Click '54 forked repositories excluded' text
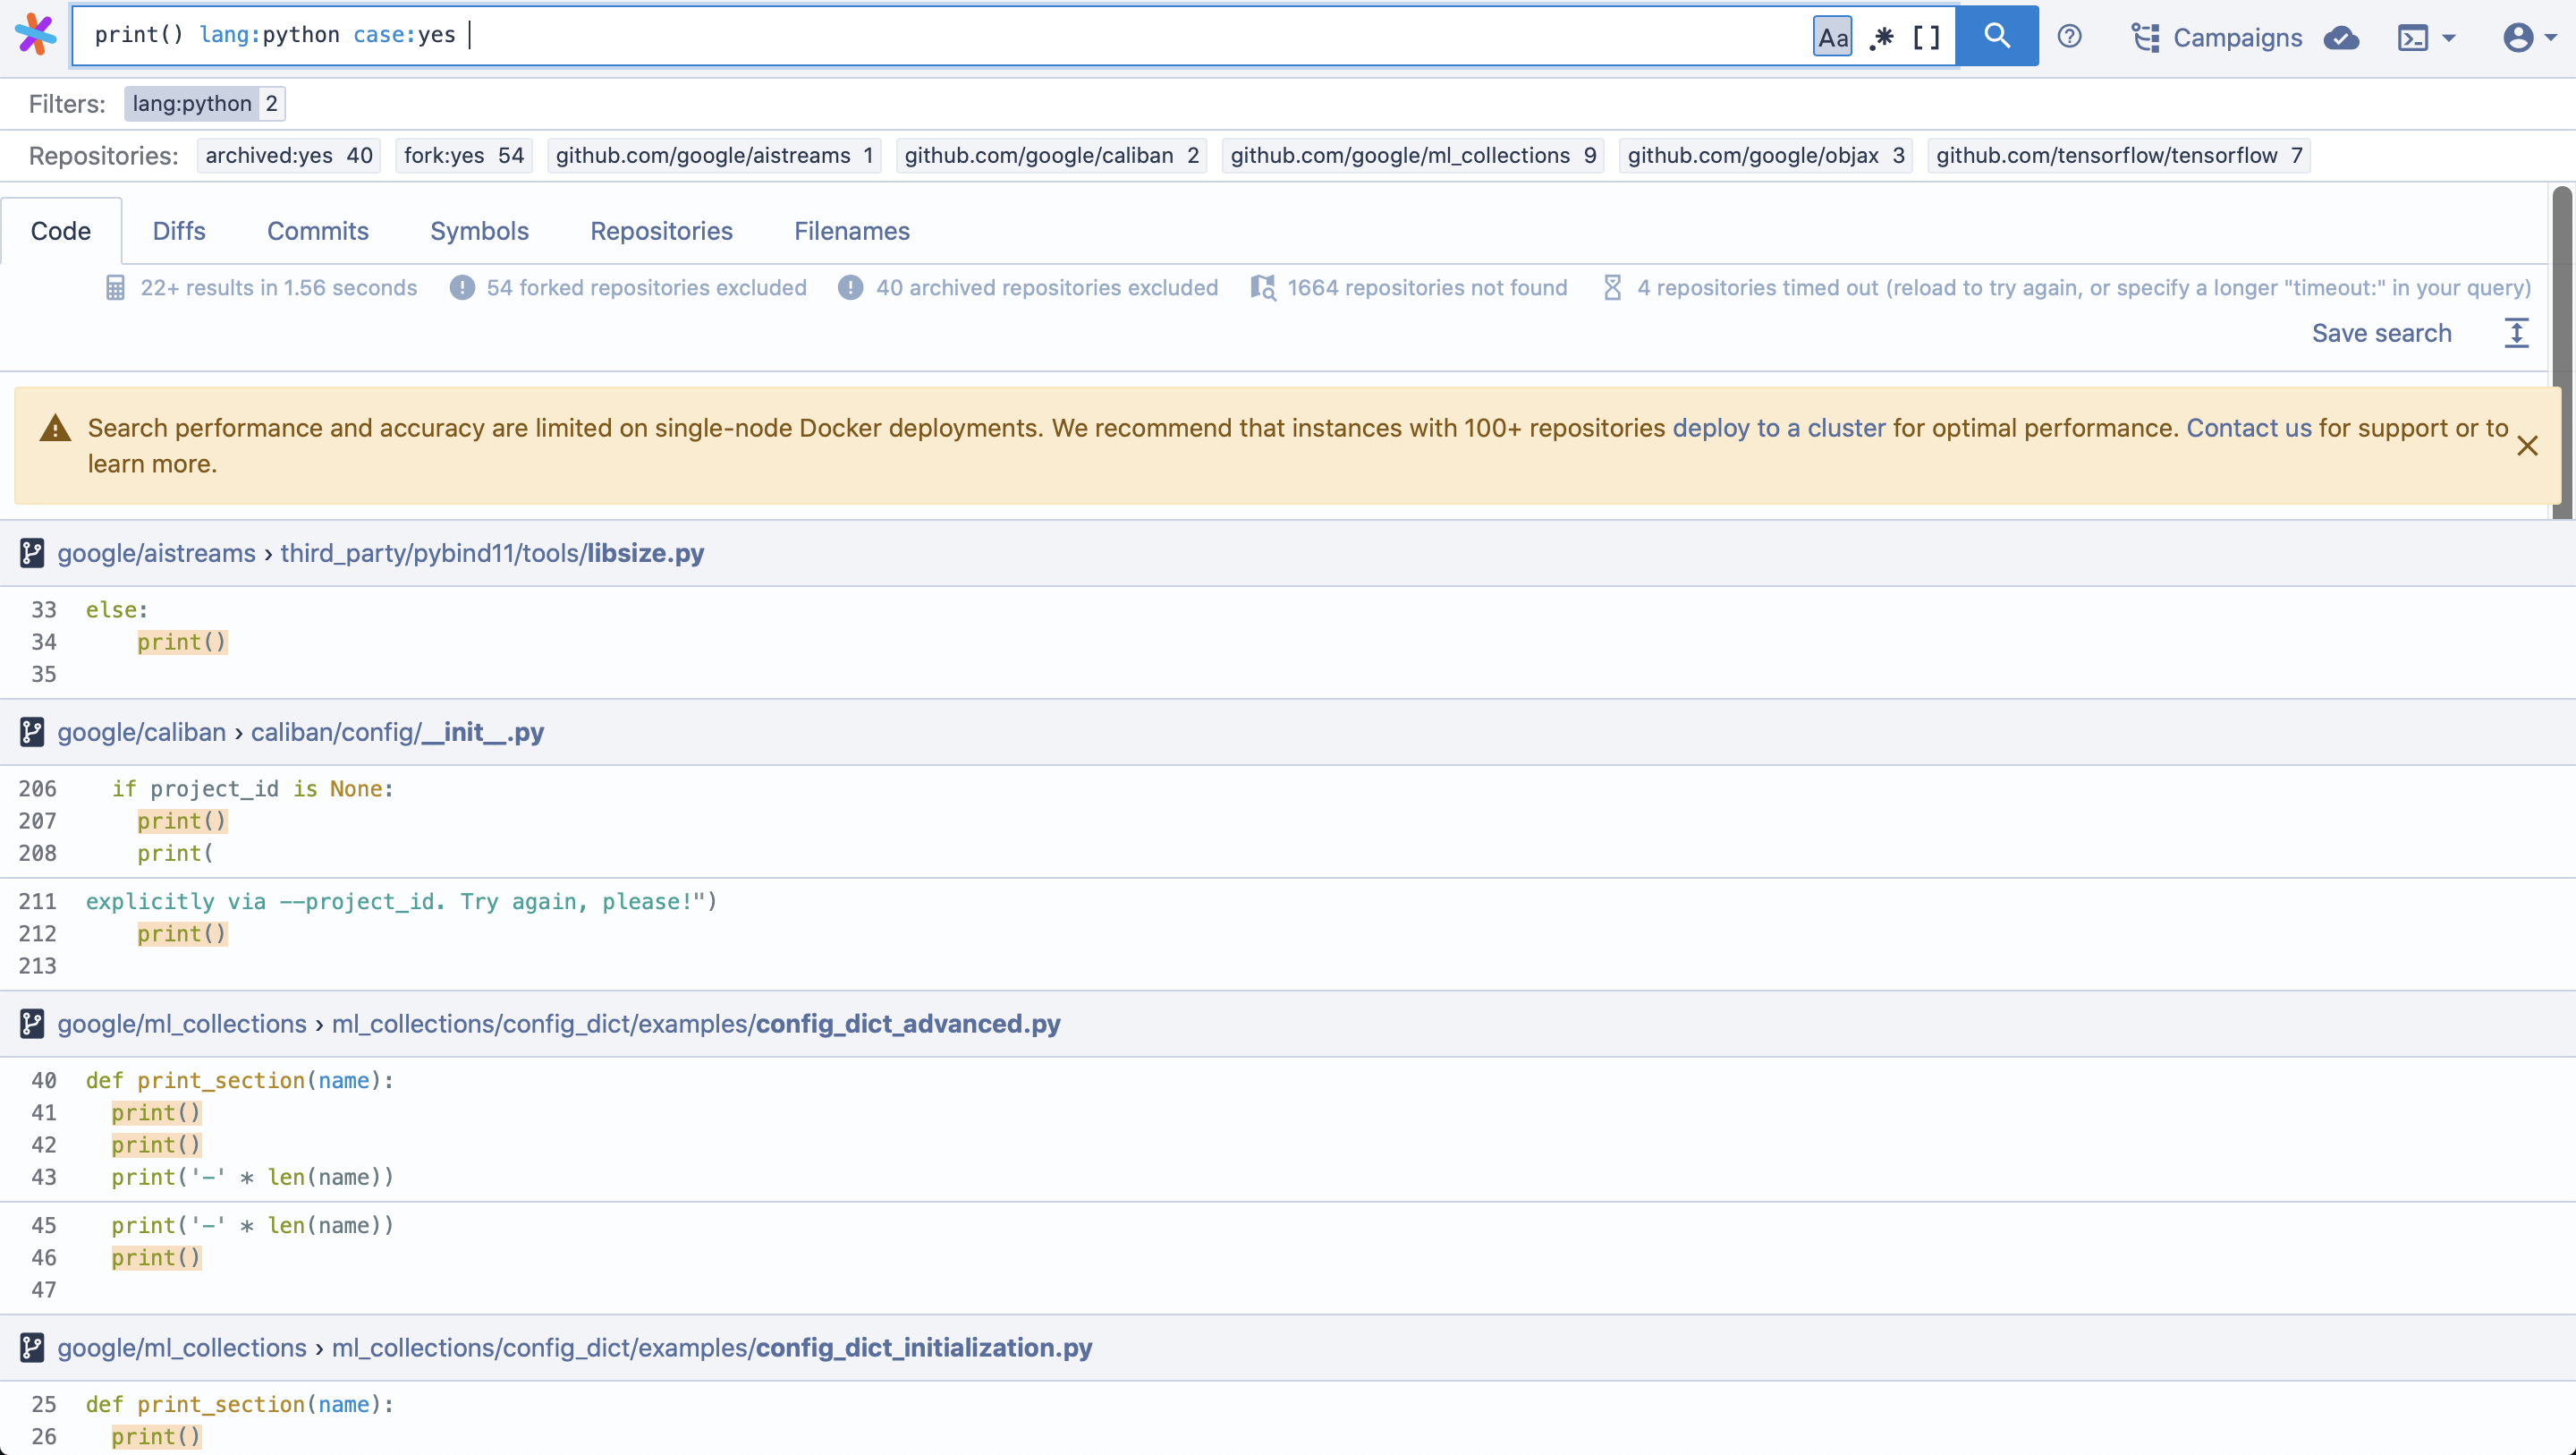 tap(646, 288)
